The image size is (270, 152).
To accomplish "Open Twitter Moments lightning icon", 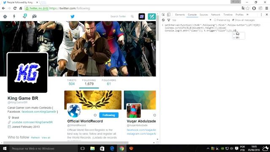I will tap(14, 16).
